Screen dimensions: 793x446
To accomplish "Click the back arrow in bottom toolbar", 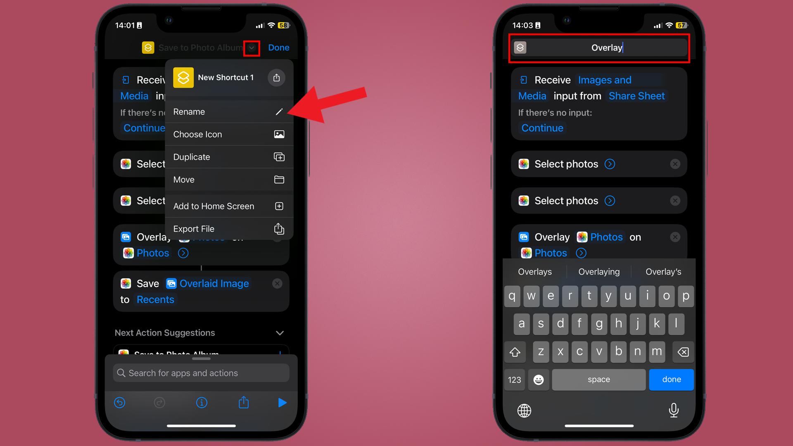I will click(x=120, y=403).
